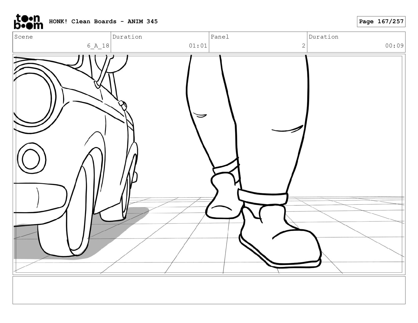Click the 'HONK! Clean Boards - ANIM 345' title
This screenshot has width=418, height=323.
[103, 21]
